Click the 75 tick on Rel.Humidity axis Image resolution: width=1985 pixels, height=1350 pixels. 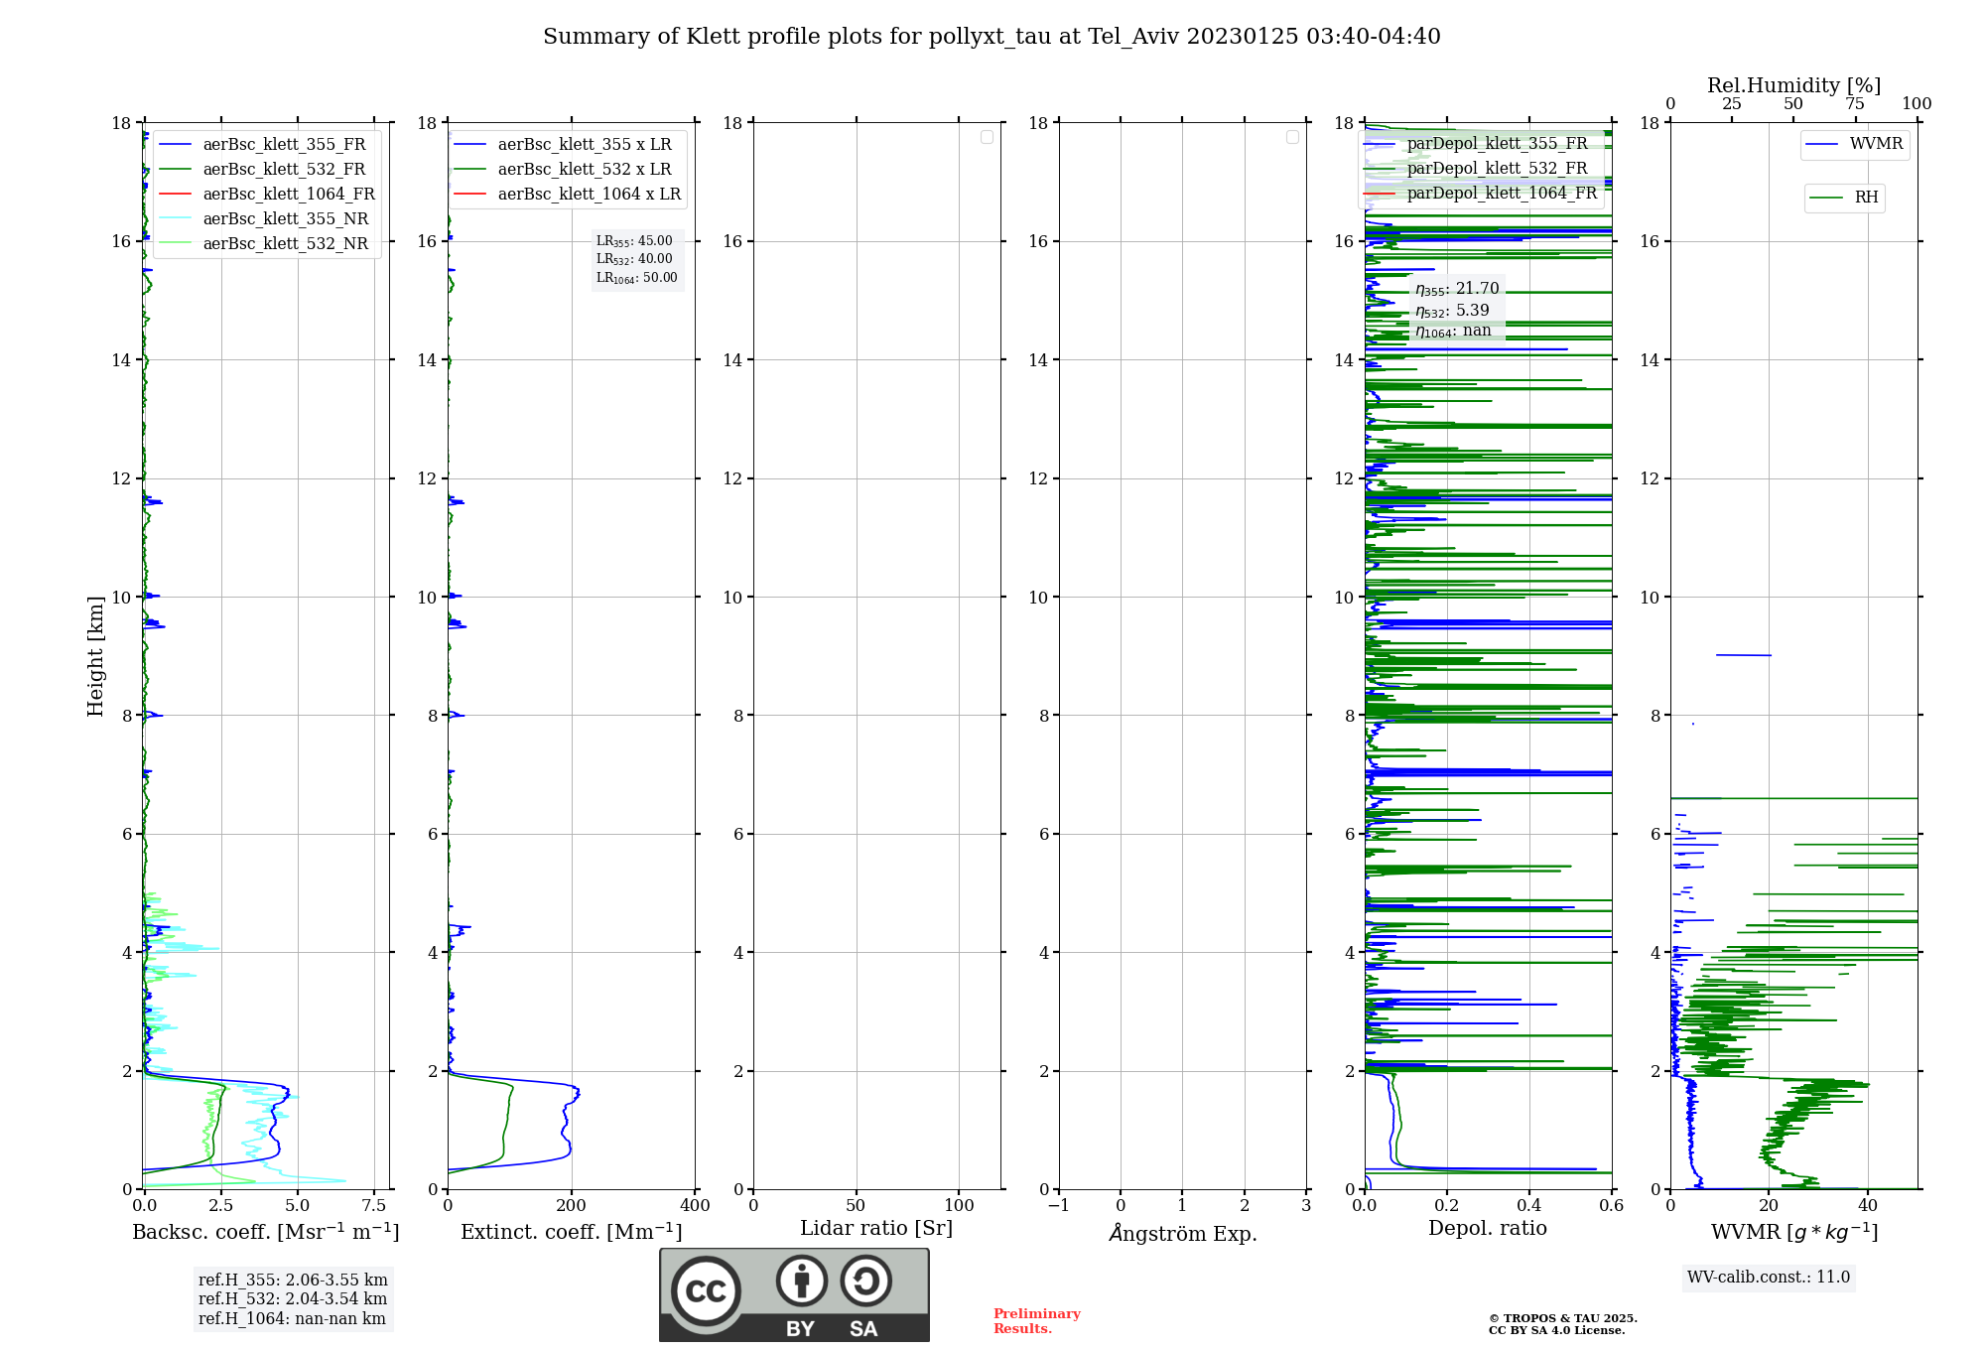click(x=1855, y=104)
